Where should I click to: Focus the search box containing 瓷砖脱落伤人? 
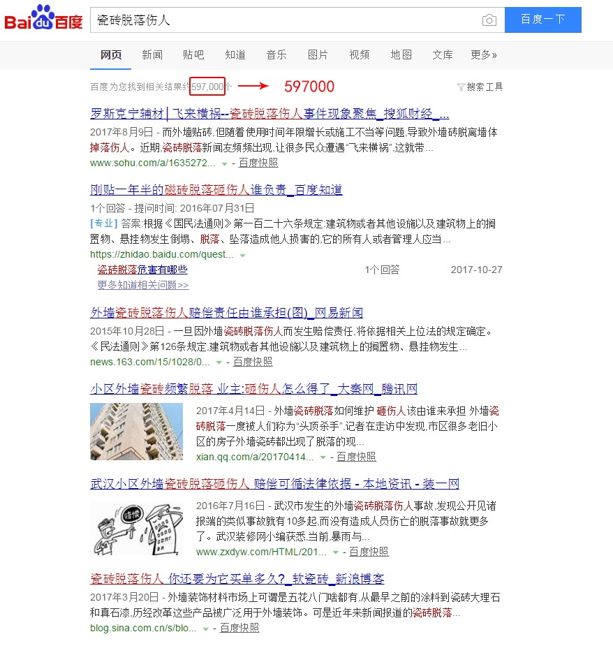pos(297,20)
